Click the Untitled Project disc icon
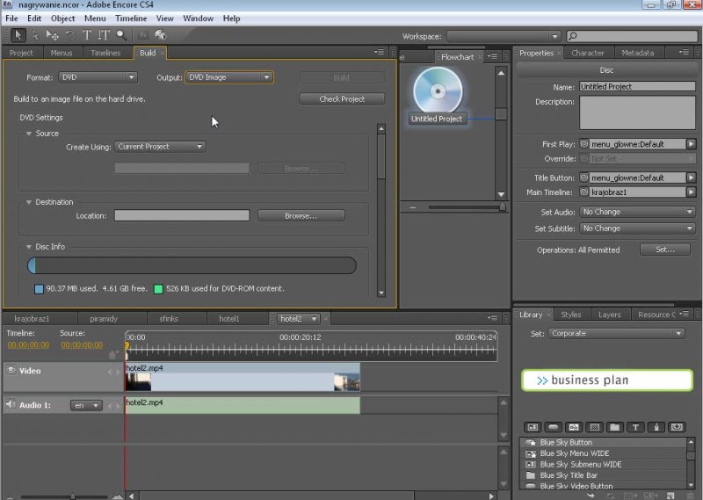The image size is (703, 500). 437,91
